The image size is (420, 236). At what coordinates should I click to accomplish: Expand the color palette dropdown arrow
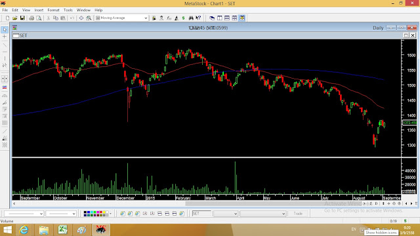pyautogui.click(x=110, y=214)
